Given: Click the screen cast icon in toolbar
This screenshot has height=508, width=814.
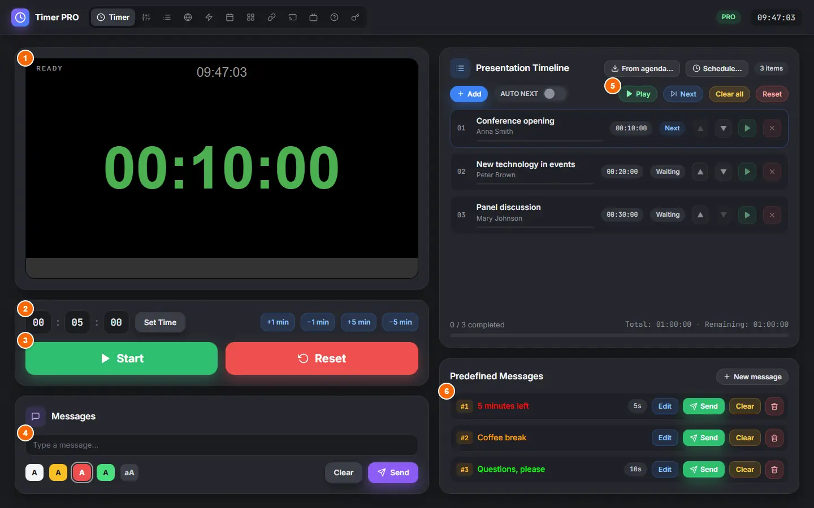Looking at the screenshot, I should point(293,17).
